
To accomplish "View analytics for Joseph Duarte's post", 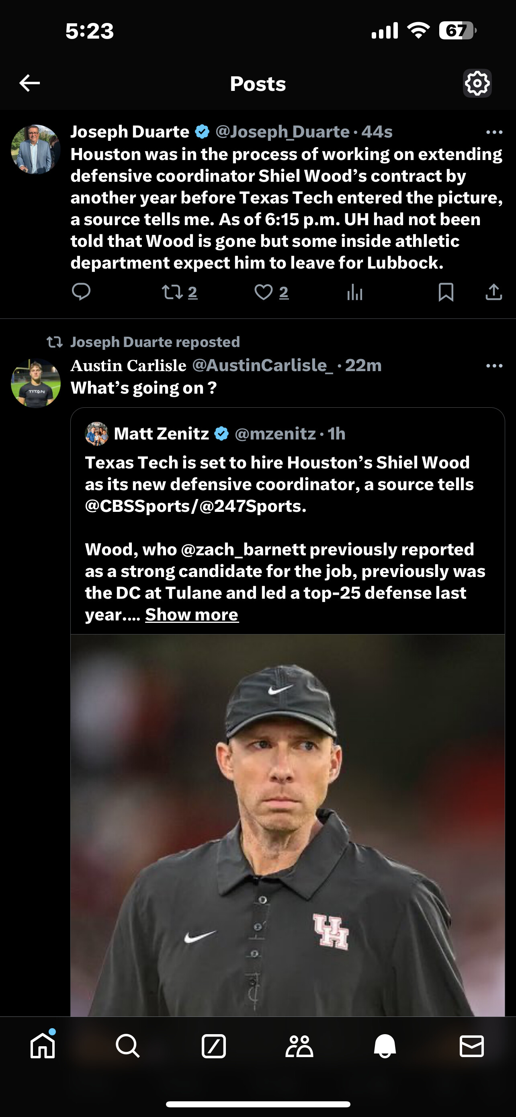I will click(x=354, y=292).
